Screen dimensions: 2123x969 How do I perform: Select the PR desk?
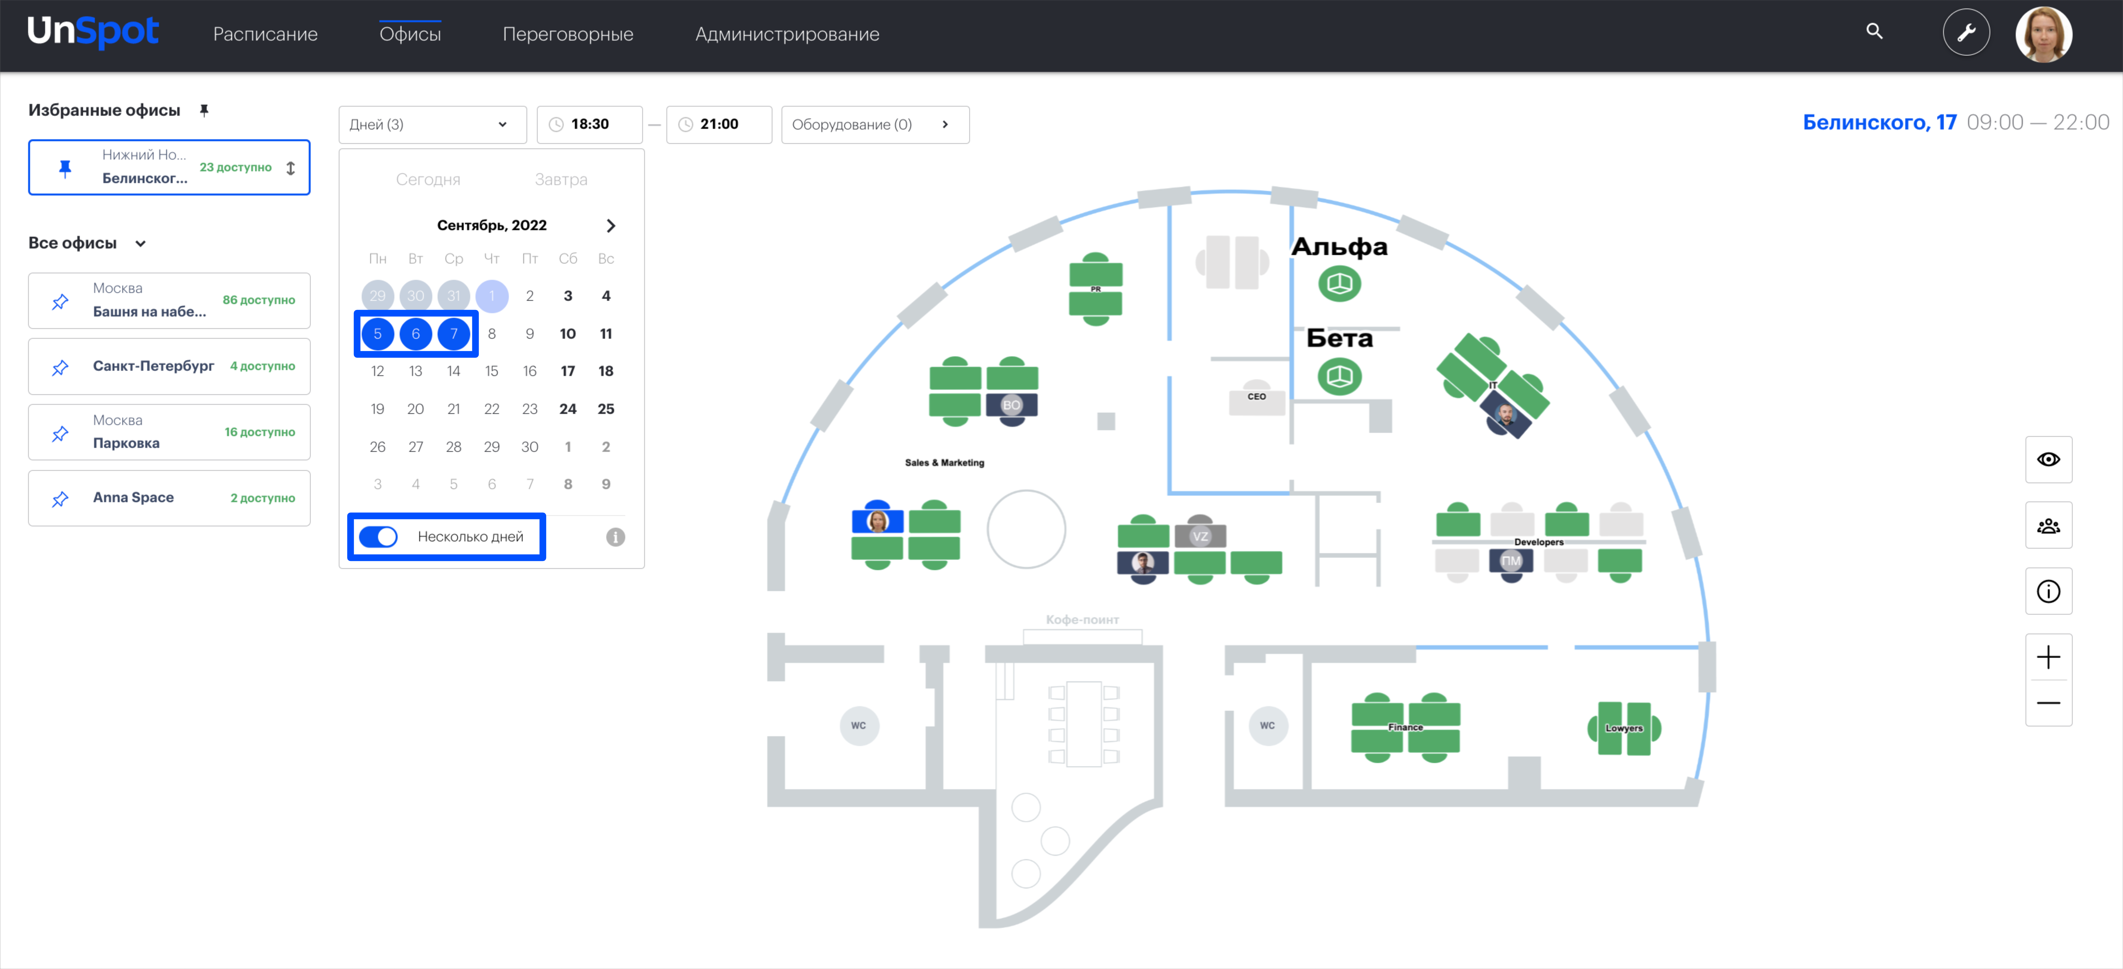coord(1095,289)
